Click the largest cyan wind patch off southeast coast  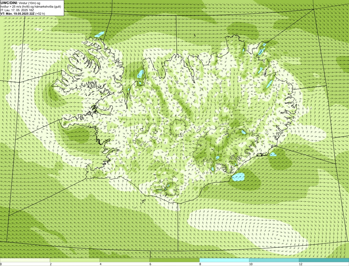pyautogui.click(x=238, y=177)
